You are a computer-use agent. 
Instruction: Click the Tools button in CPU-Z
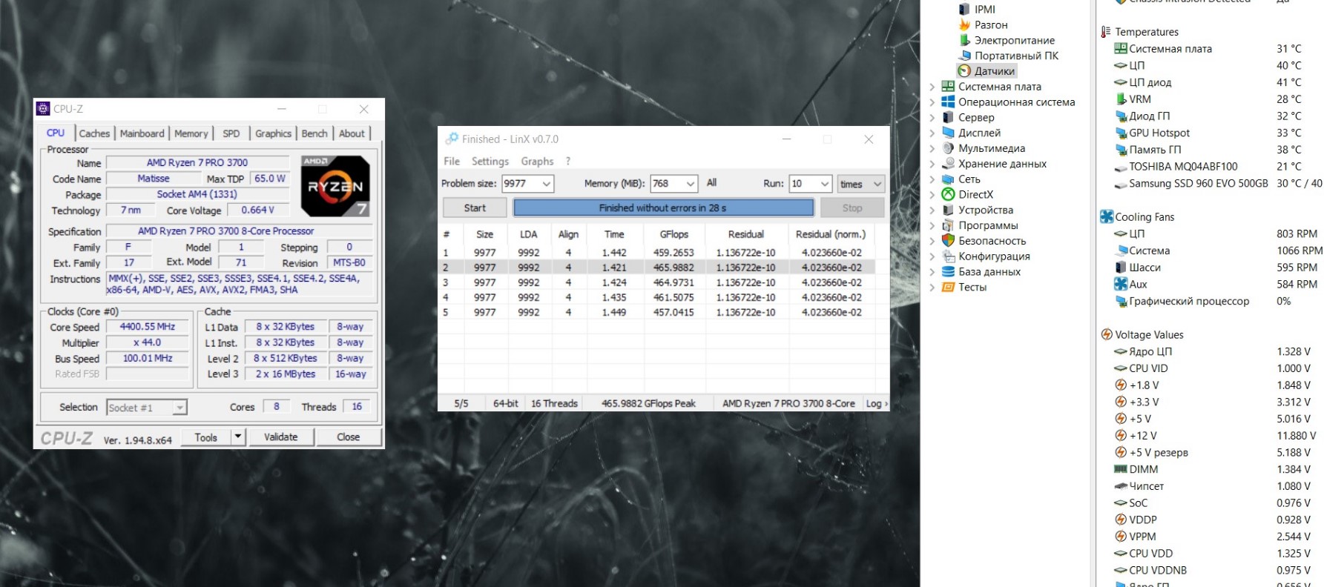coord(206,437)
